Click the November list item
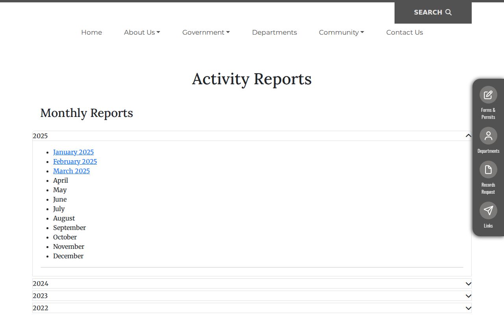Viewport: 504px width, 315px height. coord(69,246)
